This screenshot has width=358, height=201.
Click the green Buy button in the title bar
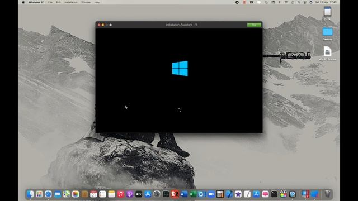pyautogui.click(x=254, y=25)
